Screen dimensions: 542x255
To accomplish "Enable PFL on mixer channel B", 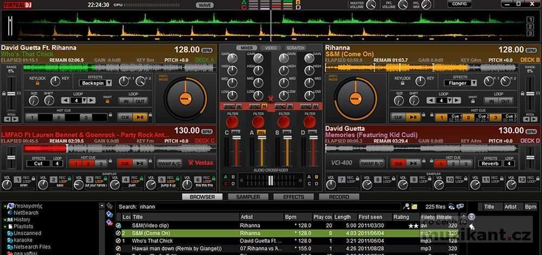I will (x=287, y=132).
